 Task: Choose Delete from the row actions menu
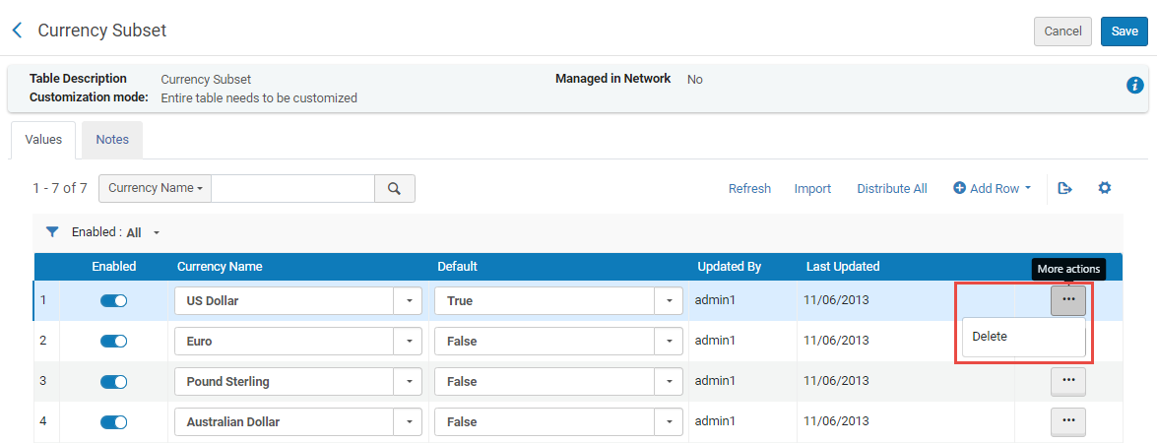tap(990, 337)
